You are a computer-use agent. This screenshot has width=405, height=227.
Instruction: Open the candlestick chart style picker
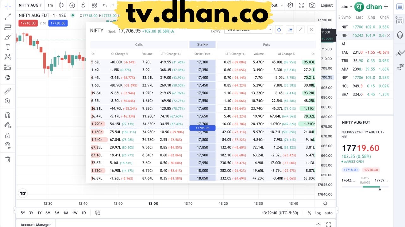(x=61, y=5)
